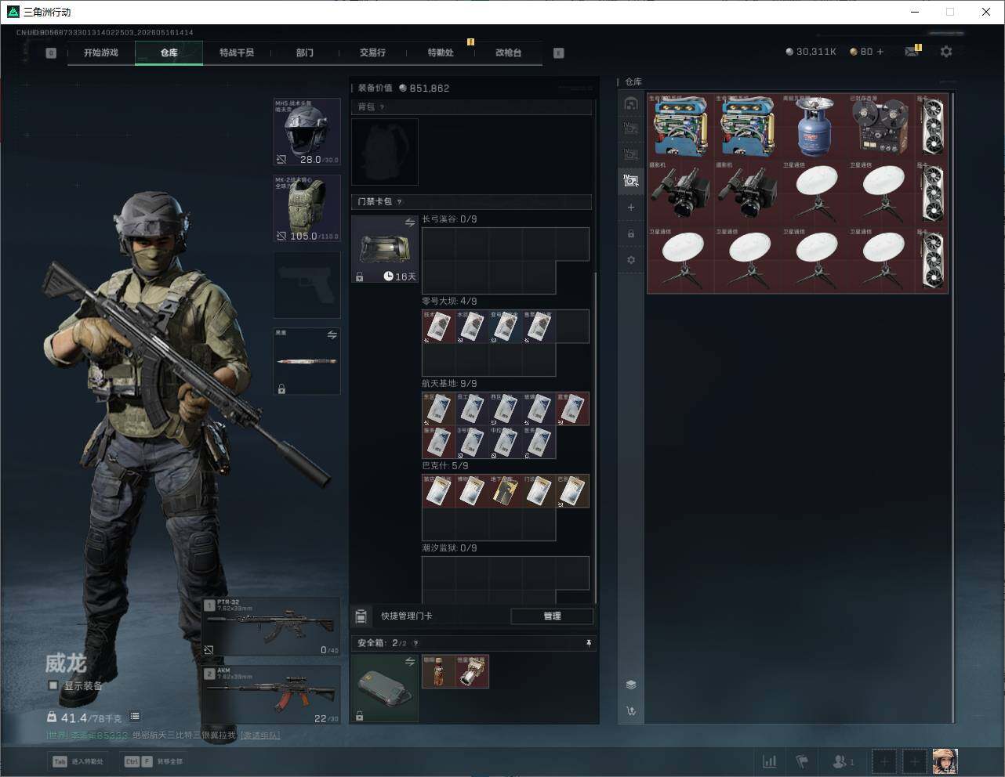The width and height of the screenshot is (1005, 777).
Task: Open warehouse sidebar settings gear
Action: 631,260
